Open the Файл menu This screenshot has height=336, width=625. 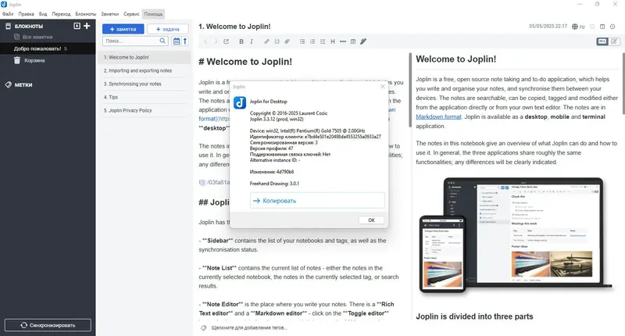pyautogui.click(x=8, y=14)
